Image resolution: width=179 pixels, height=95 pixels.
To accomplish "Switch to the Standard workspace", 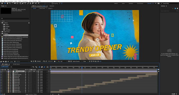I will click(x=131, y=3).
